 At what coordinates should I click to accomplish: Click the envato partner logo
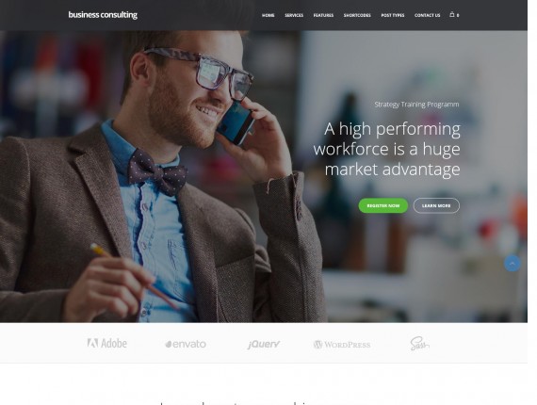[x=186, y=344]
